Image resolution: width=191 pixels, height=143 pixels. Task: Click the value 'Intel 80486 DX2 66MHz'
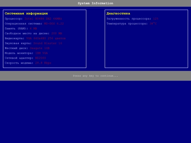pos(43,19)
